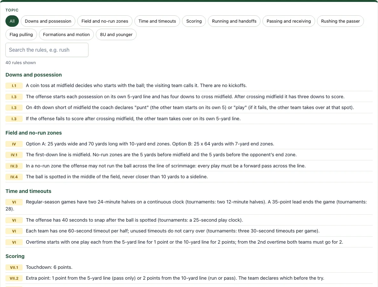Filter by Downs and possession topic

[48, 21]
